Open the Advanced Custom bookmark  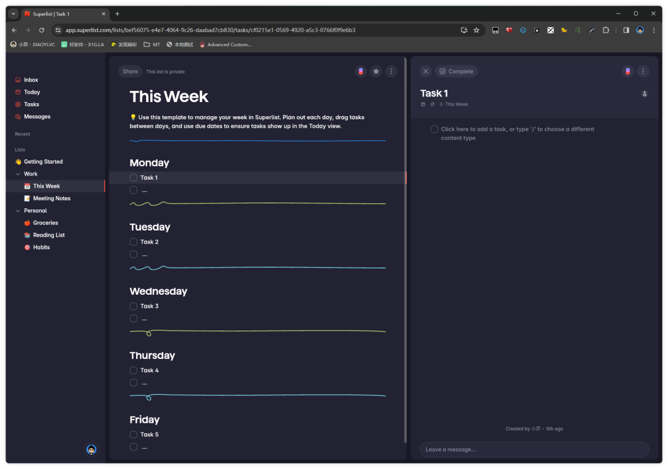coord(225,44)
